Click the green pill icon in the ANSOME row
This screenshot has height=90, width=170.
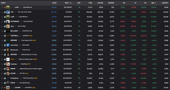pos(5,41)
